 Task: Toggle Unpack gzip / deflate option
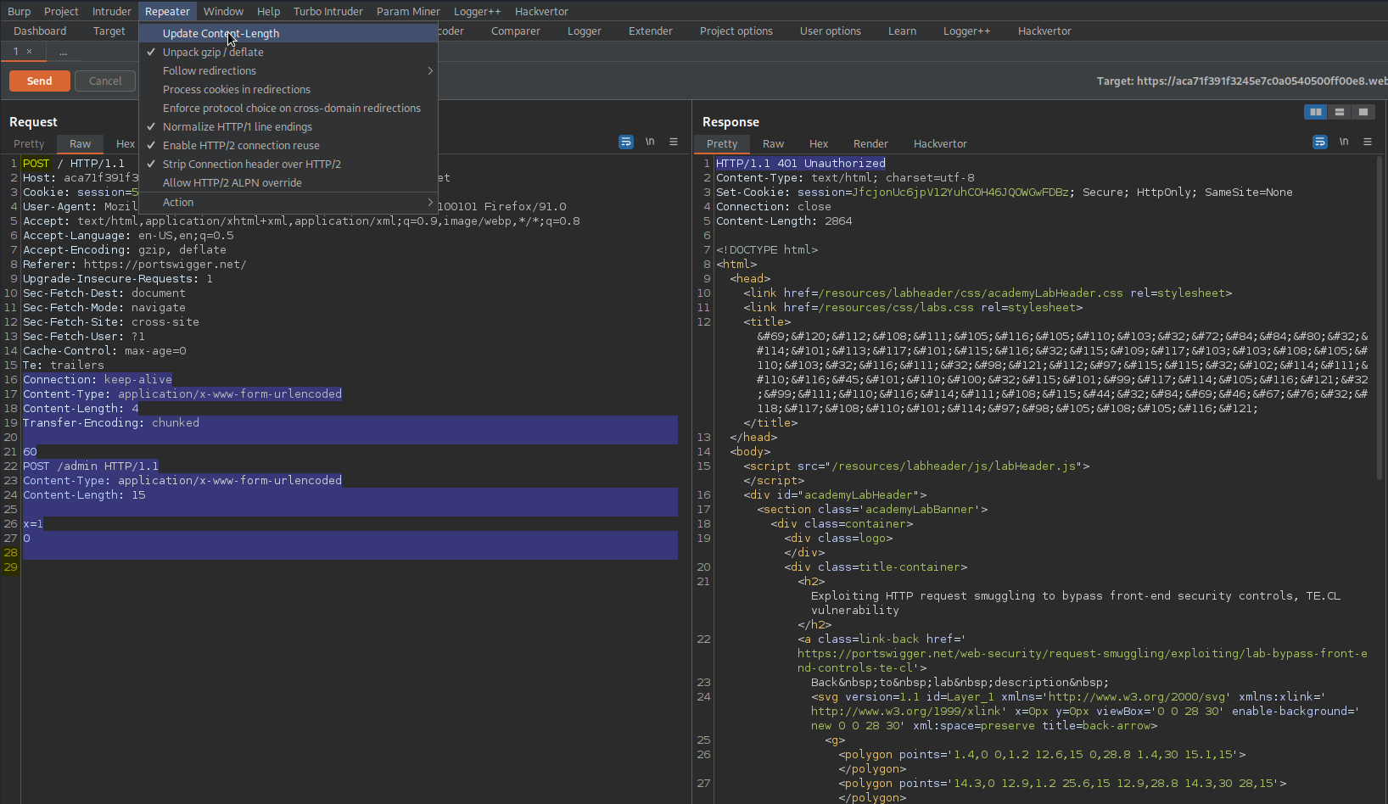point(288,53)
